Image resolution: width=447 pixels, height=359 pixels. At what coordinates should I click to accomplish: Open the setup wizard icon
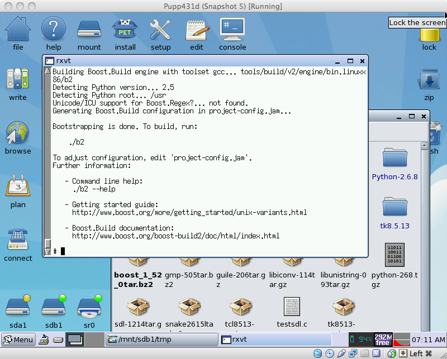[x=160, y=32]
